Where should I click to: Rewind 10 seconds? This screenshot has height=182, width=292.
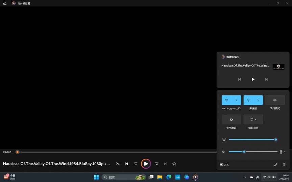pyautogui.click(x=136, y=164)
